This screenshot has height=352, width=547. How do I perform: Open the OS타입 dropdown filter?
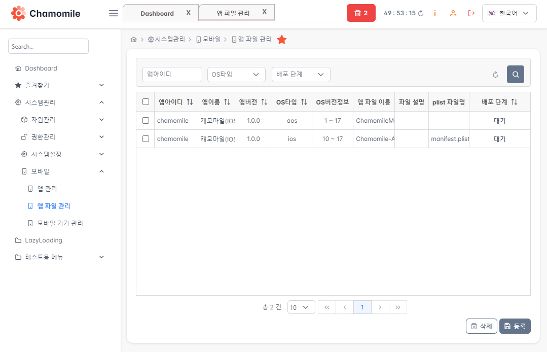[x=236, y=75]
